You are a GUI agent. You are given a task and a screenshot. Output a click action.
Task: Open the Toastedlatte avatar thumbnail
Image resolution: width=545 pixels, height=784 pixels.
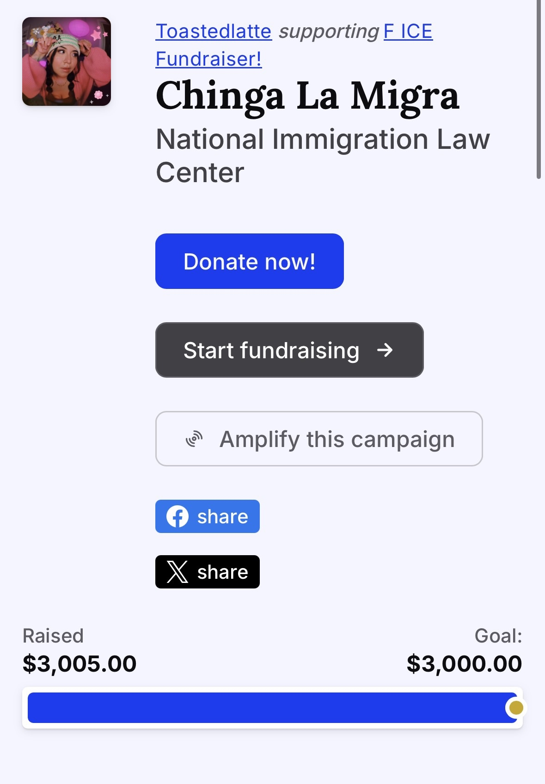point(67,61)
